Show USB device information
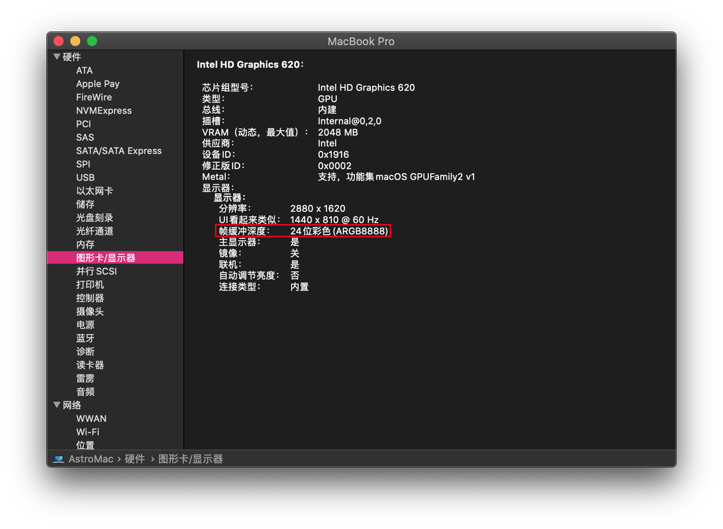This screenshot has height=529, width=723. [x=85, y=177]
